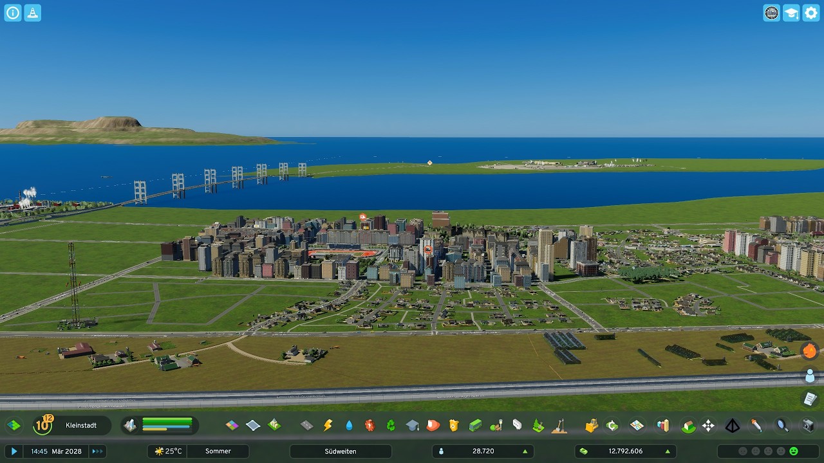
Task: Open public transportation bus menu
Action: [x=475, y=425]
